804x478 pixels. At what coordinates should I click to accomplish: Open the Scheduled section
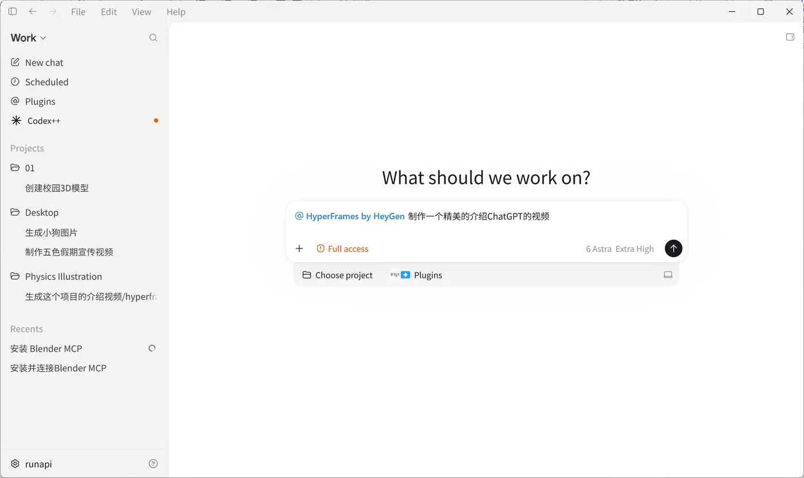point(84,82)
